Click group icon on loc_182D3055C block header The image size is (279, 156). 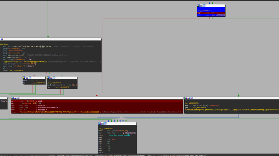point(204,6)
